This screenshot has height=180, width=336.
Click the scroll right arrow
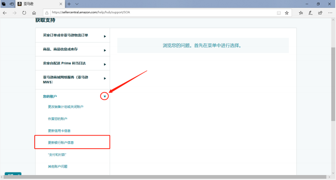tap(329, 177)
